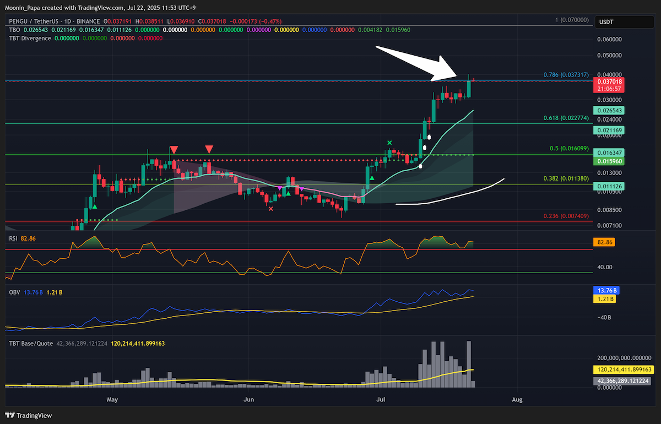
Task: Click the current price label 0.037018
Action: pyautogui.click(x=605, y=81)
